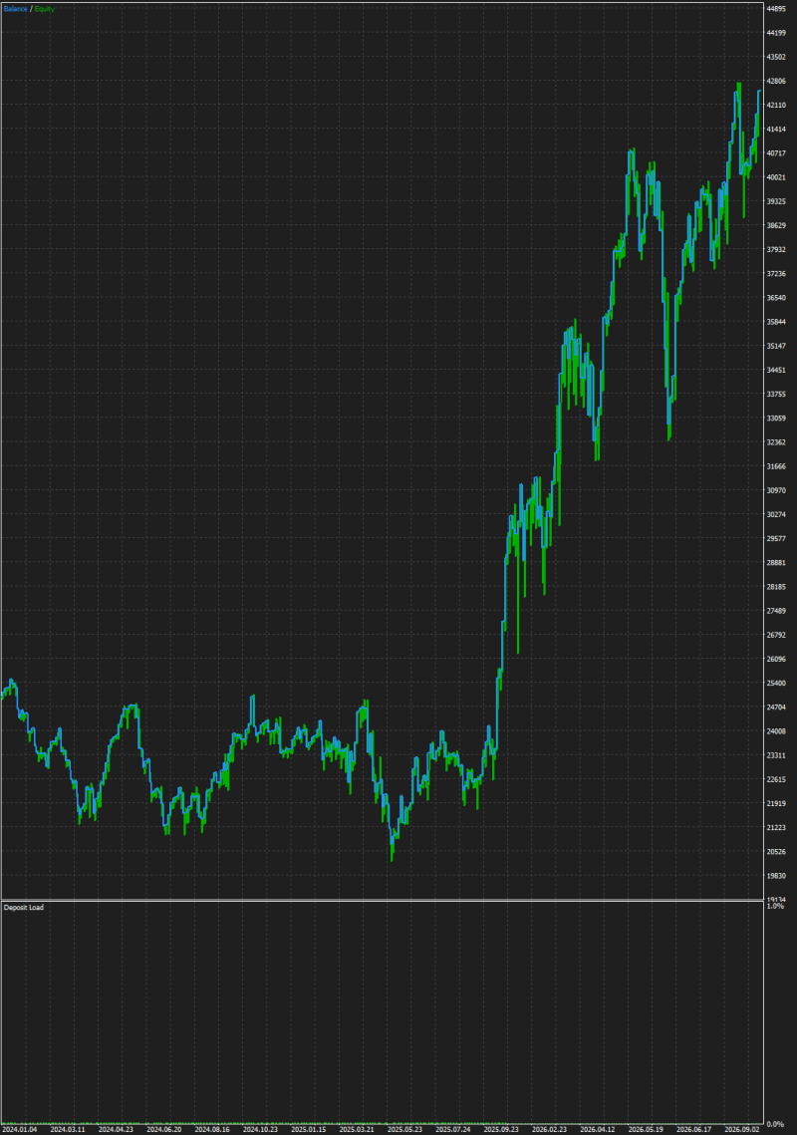
Task: Select the 23311 axis value
Action: tap(776, 755)
